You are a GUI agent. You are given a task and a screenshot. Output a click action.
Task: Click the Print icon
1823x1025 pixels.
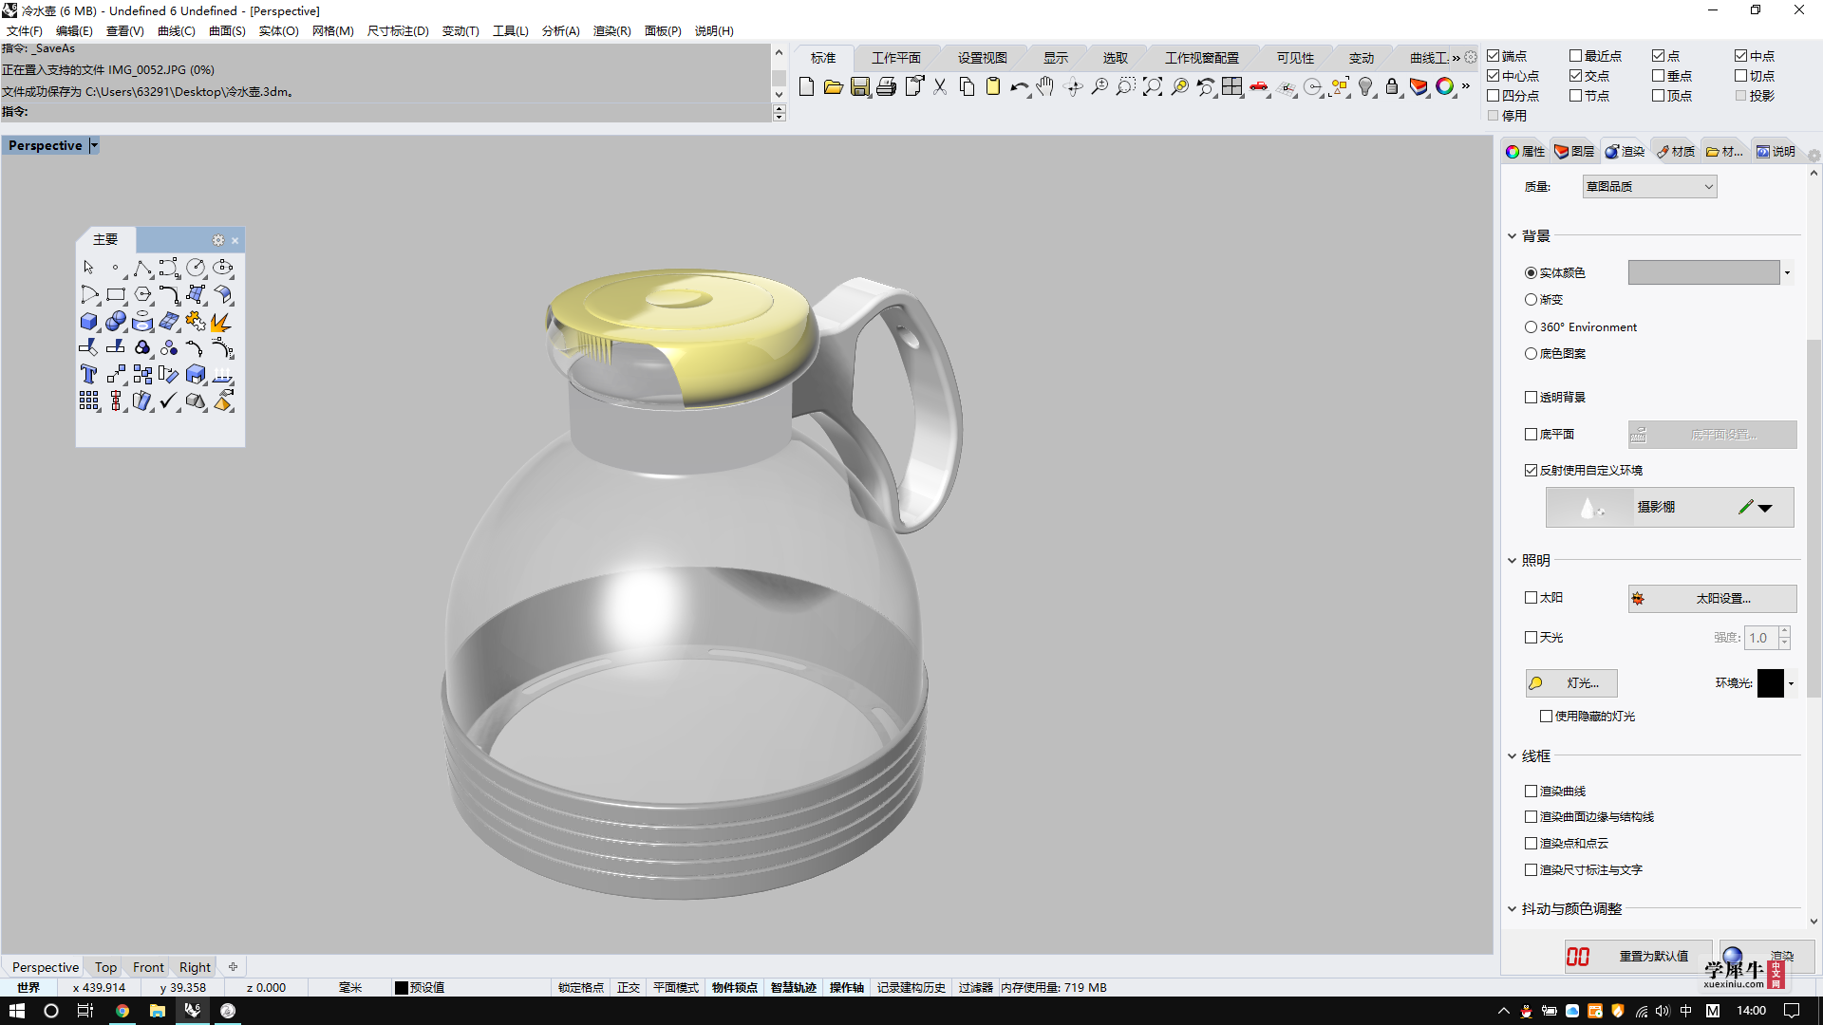pyautogui.click(x=886, y=87)
